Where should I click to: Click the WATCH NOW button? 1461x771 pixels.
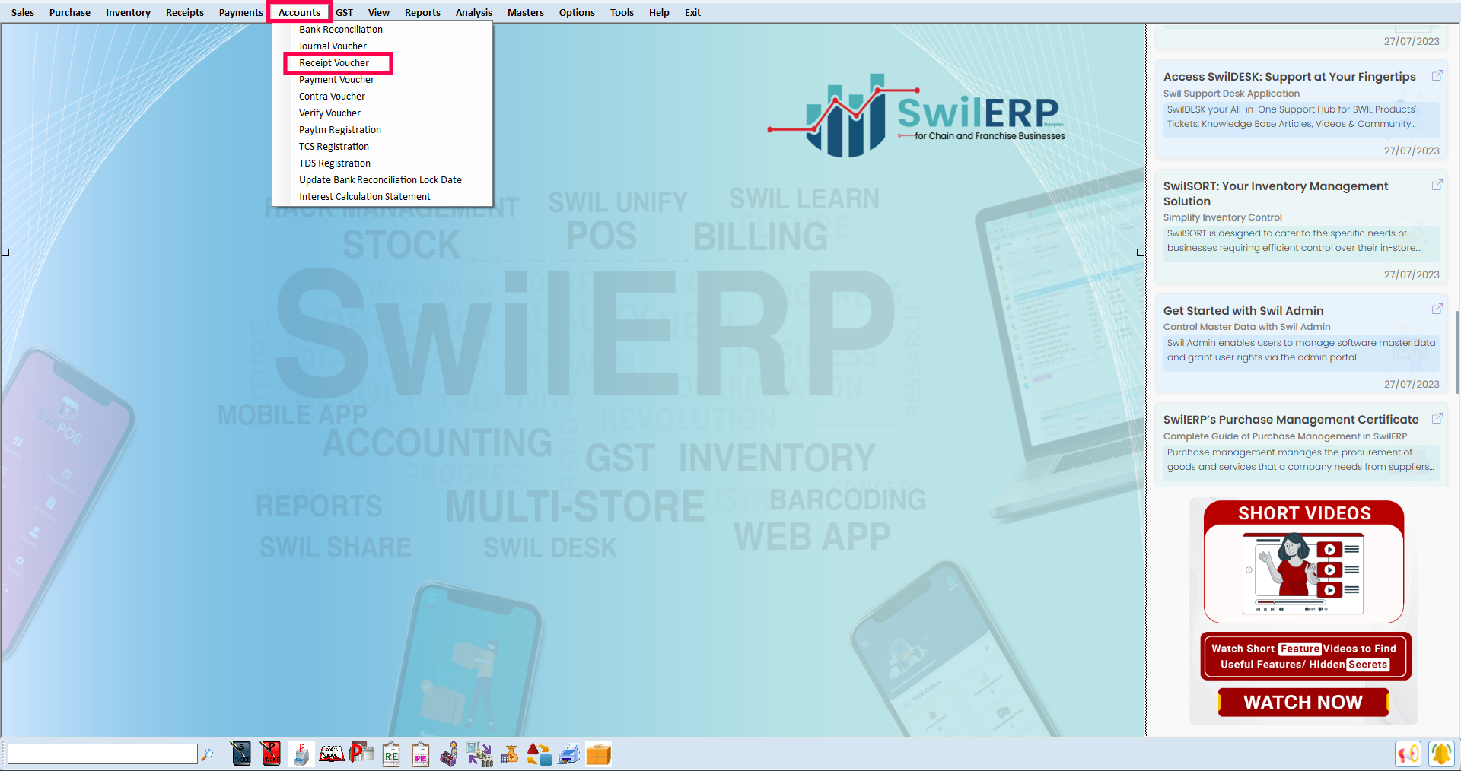coord(1303,702)
